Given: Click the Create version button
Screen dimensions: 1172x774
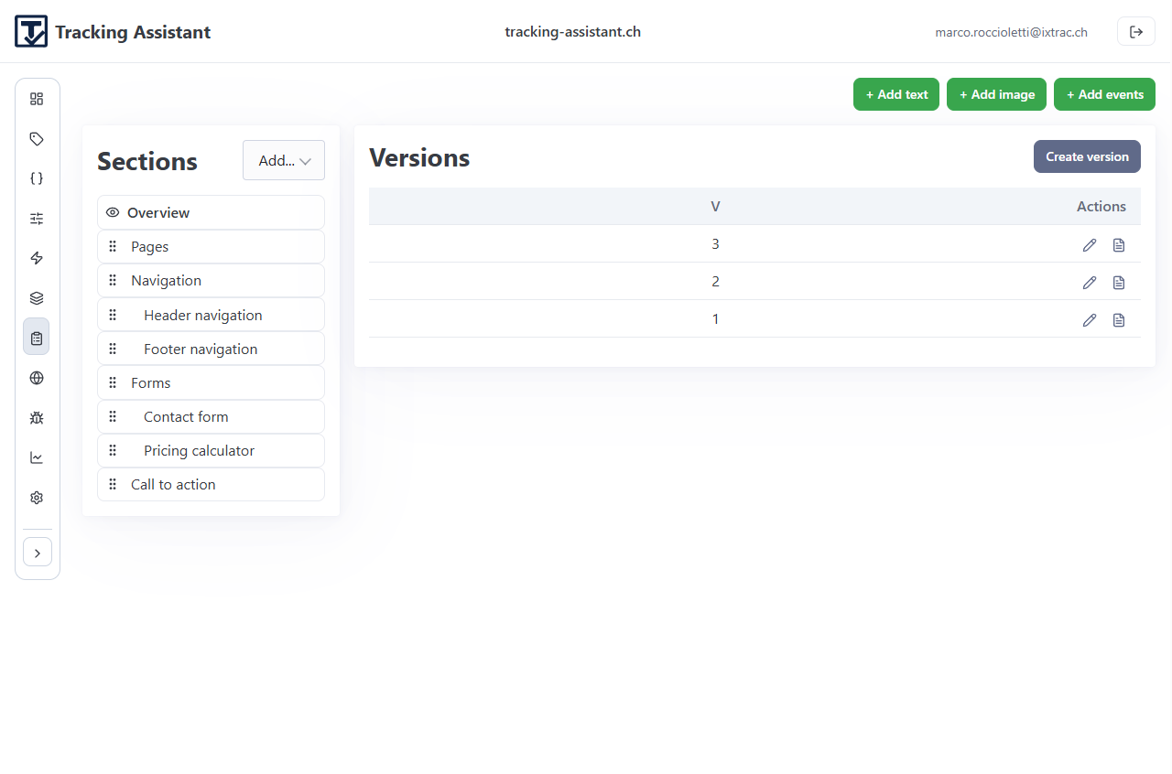Looking at the screenshot, I should click(x=1087, y=156).
